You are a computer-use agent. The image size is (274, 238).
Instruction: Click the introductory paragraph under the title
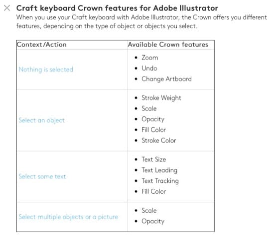pos(141,22)
